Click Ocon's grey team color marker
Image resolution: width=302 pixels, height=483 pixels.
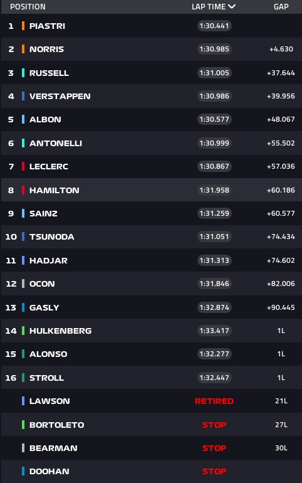tap(23, 284)
